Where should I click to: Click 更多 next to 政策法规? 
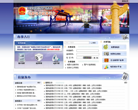[x=39, y=83]
